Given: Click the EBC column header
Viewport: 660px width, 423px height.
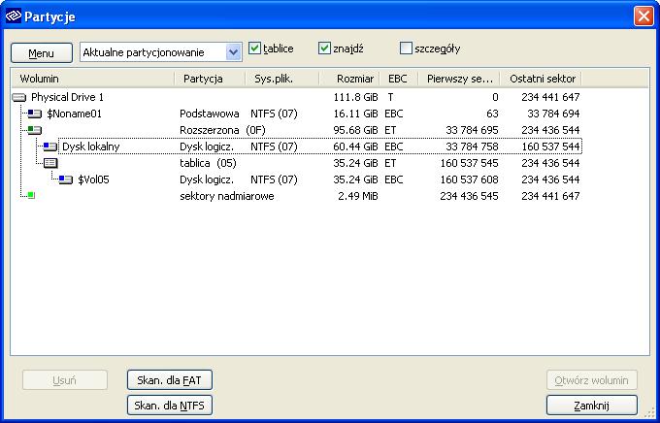Looking at the screenshot, I should [399, 79].
